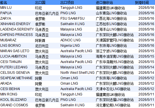
Task: Click ADNOC LNG project cell
Action: 70,40
